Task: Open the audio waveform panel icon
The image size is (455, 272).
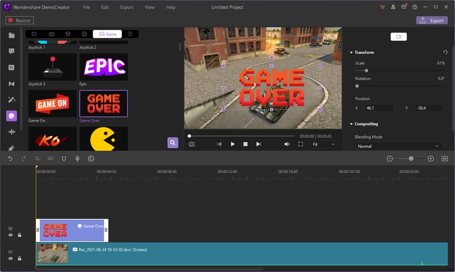Action: (11, 132)
